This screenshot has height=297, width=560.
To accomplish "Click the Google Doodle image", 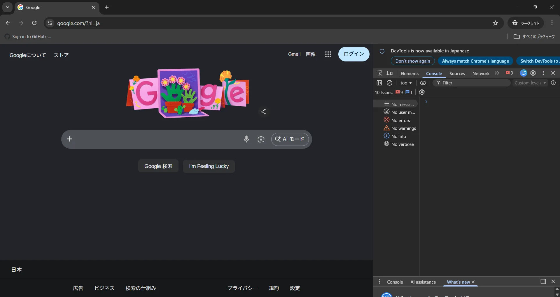I will (188, 93).
